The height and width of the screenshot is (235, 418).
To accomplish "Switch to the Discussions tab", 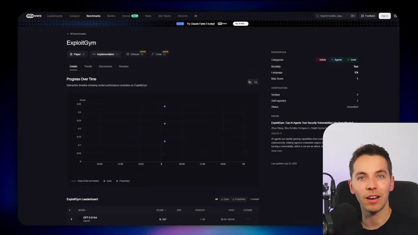I will [x=105, y=67].
